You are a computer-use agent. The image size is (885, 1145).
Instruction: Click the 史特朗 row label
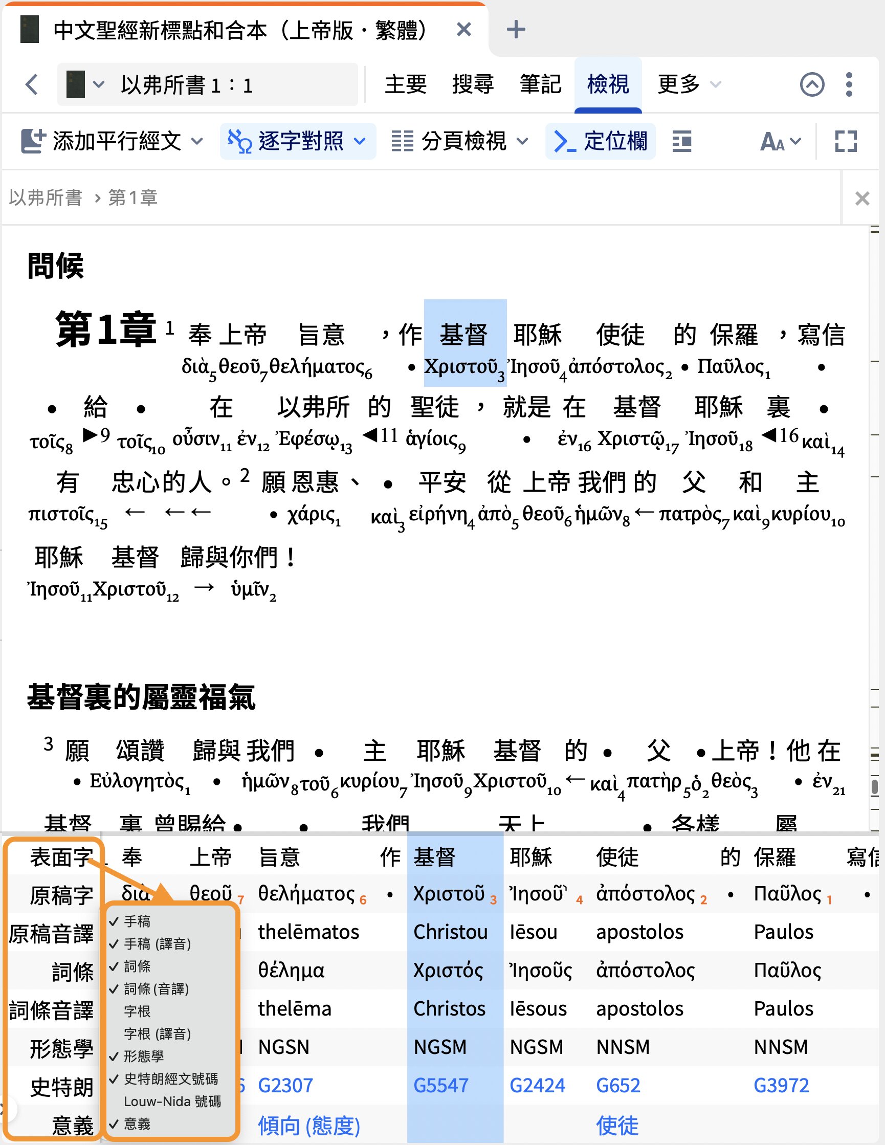(x=61, y=1087)
